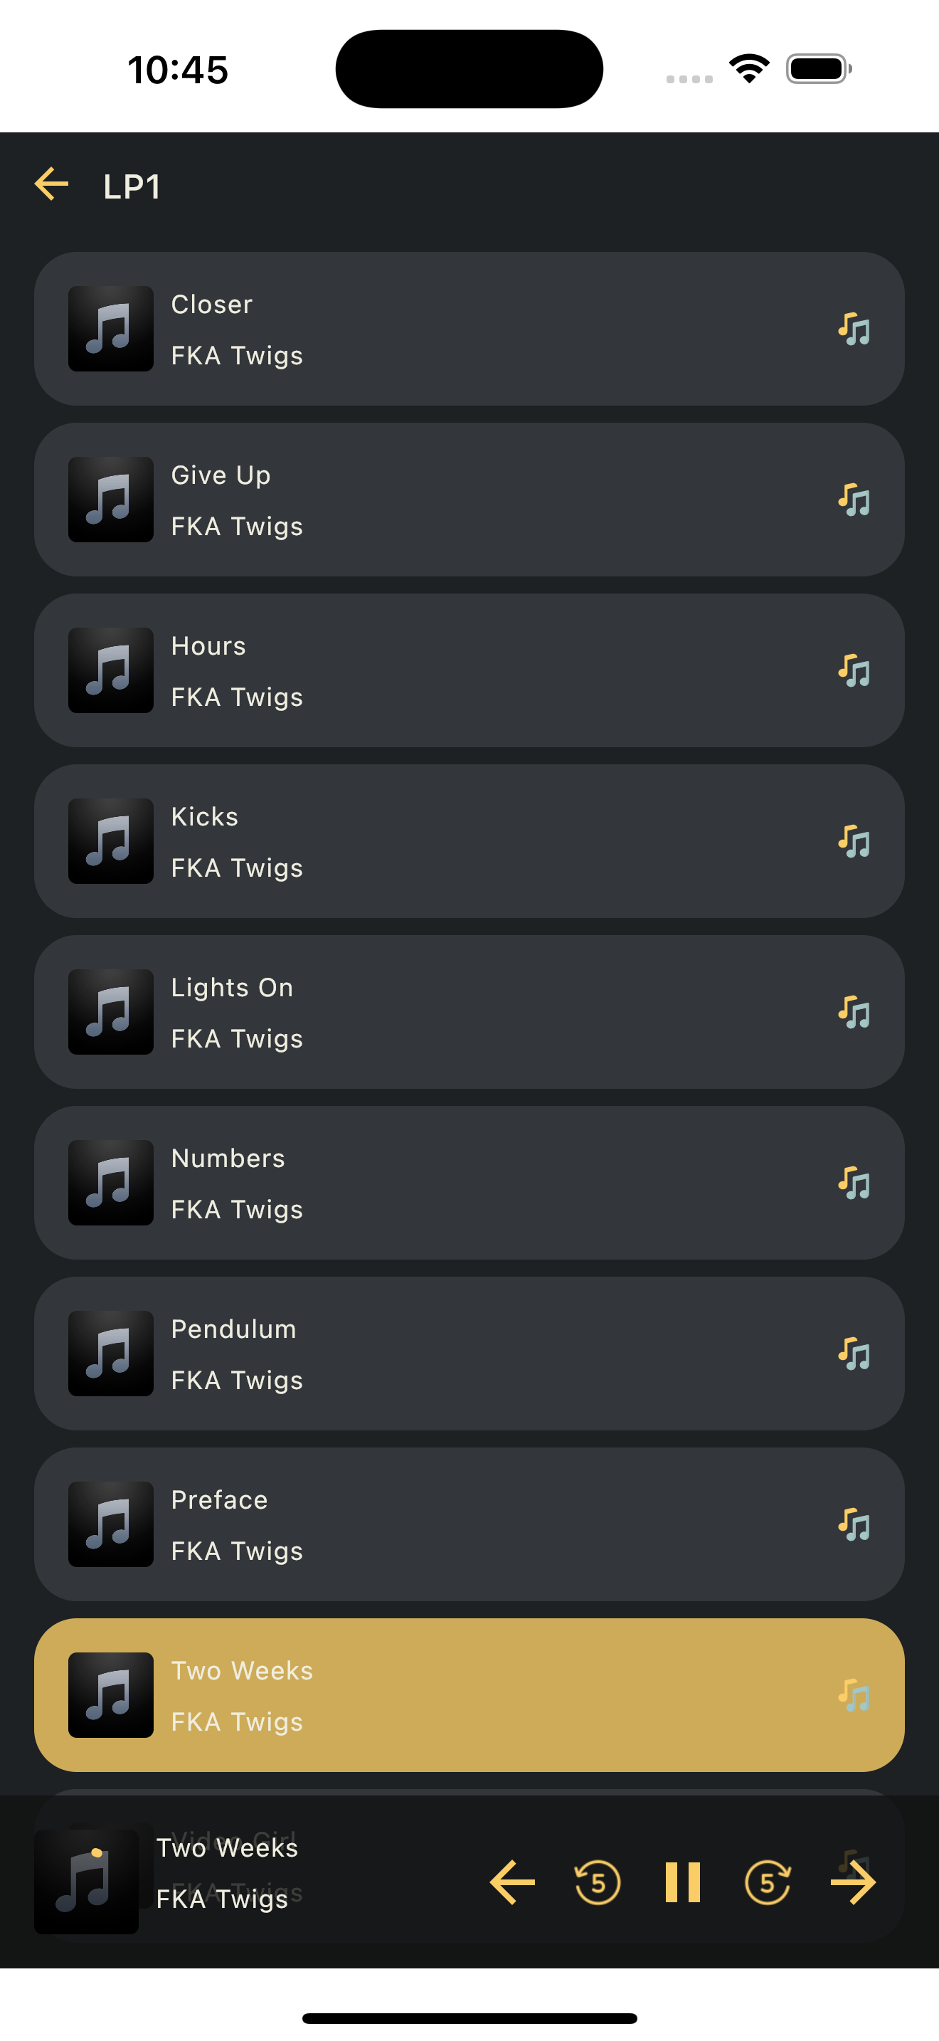Pause the currently playing track

pyautogui.click(x=682, y=1882)
